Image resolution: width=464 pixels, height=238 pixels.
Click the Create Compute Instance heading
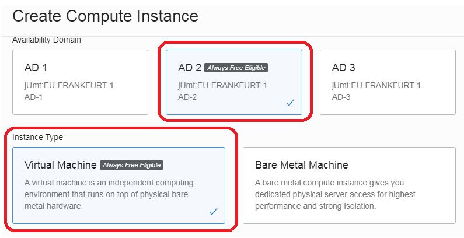(105, 16)
